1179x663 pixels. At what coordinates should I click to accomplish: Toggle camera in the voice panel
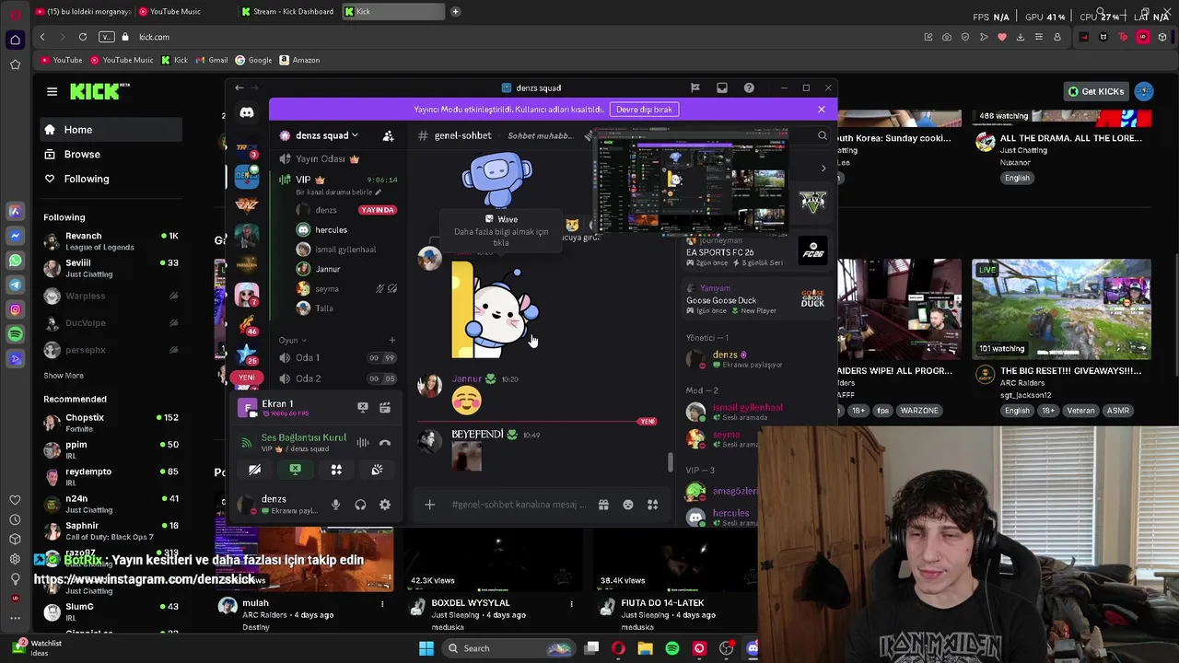[x=255, y=470]
